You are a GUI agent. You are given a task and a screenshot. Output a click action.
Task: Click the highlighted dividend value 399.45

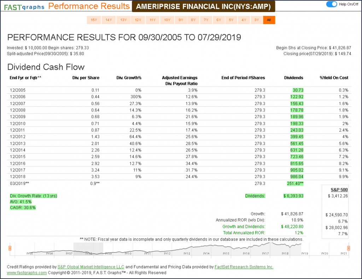coord(297,137)
